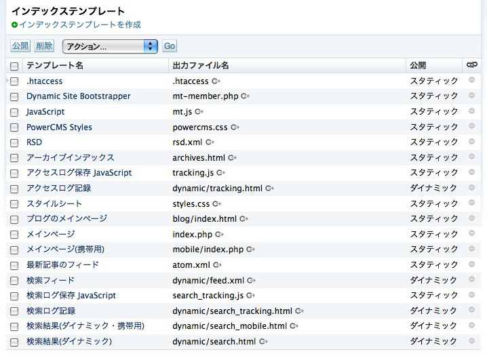This screenshot has width=487, height=356.
Task: Click the link status dot in RSD row
Action: point(472,141)
